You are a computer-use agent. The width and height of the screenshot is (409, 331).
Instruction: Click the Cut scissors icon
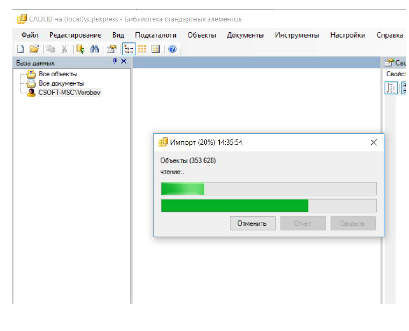coord(64,49)
